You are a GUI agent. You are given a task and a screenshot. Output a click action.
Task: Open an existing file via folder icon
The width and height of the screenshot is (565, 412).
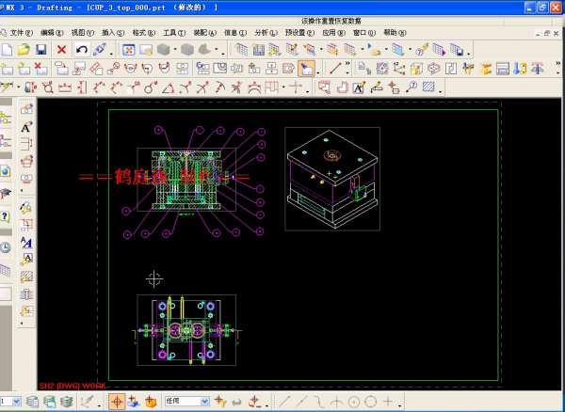(x=24, y=49)
